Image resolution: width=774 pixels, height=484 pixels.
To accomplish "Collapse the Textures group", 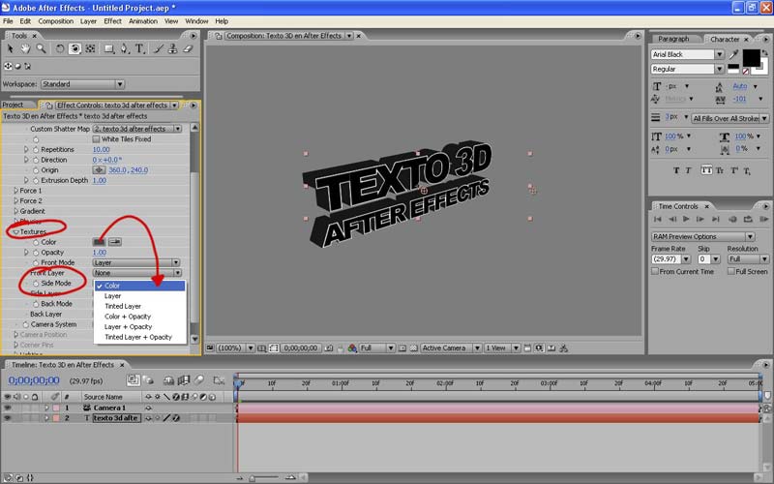I will pos(15,231).
